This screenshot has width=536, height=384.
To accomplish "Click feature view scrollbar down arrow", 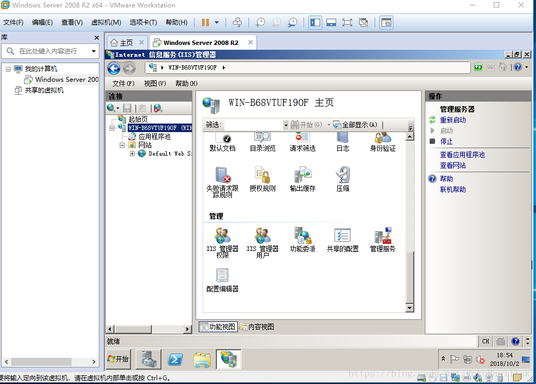I will [409, 308].
